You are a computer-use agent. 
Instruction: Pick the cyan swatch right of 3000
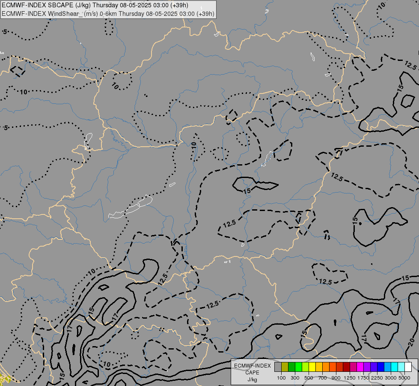(394, 367)
